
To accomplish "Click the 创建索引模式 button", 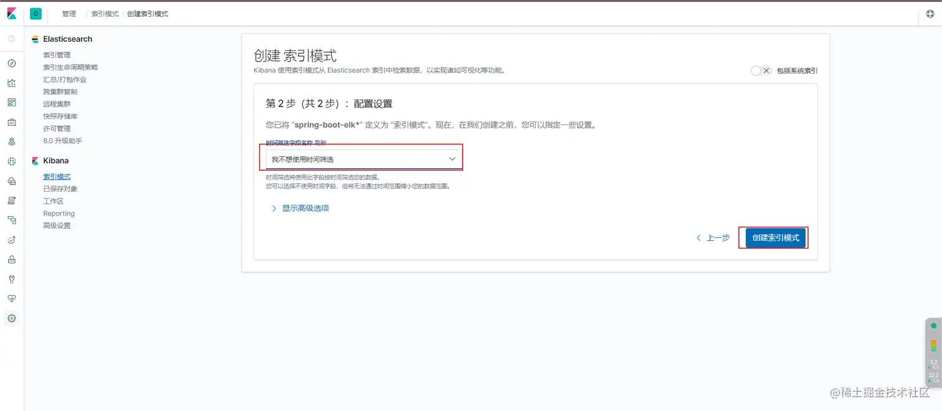I will click(x=776, y=238).
